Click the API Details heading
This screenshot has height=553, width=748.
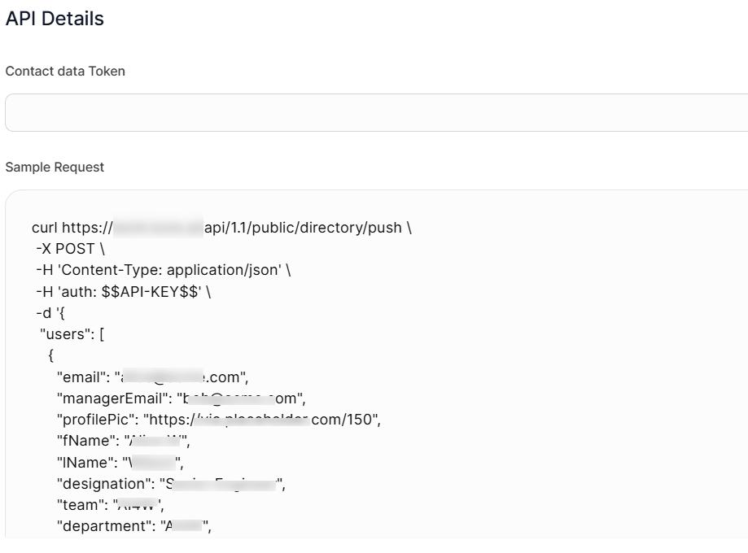(x=55, y=19)
